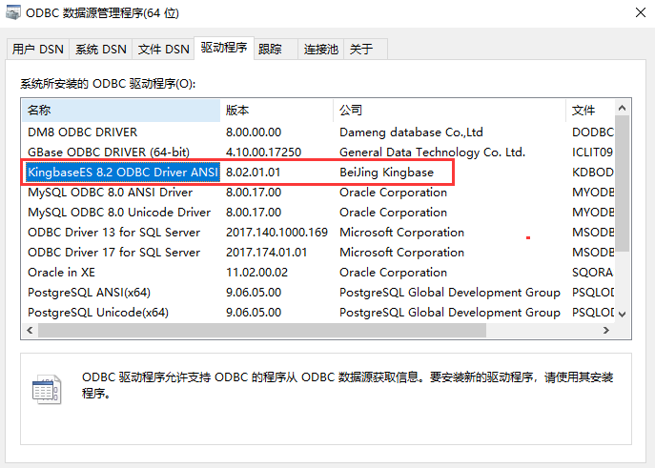
Task: Close the ODBC administrator window
Action: click(x=641, y=12)
